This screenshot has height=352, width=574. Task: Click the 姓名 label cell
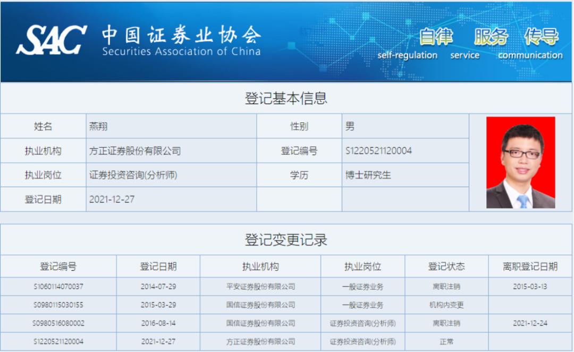click(43, 127)
